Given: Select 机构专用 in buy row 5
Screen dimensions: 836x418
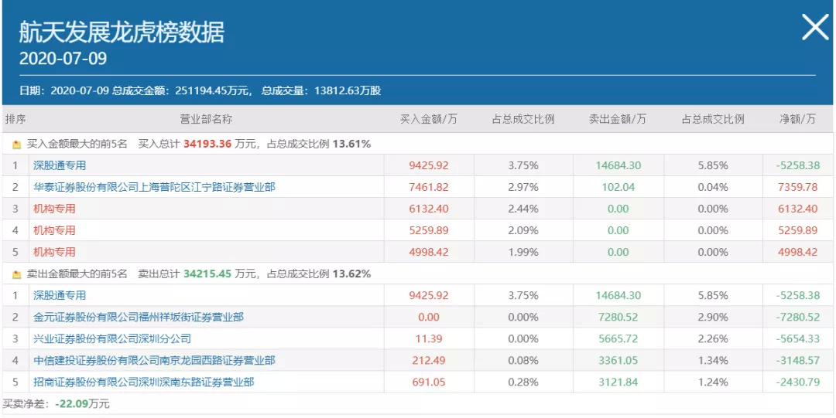Looking at the screenshot, I should point(54,252).
